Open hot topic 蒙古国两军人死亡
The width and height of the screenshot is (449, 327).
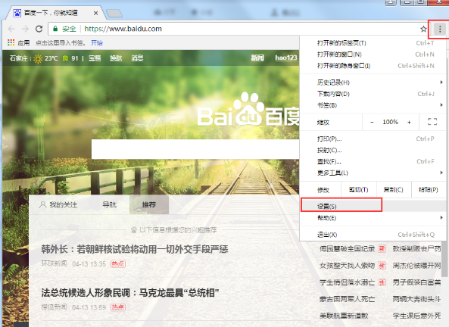[x=347, y=299]
